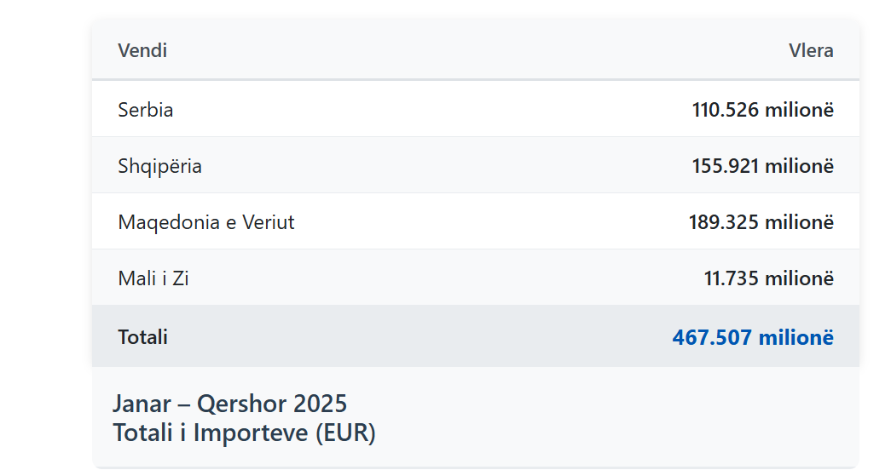The image size is (891, 470).
Task: Click the 189.325 milionë value
Action: pyautogui.click(x=761, y=222)
